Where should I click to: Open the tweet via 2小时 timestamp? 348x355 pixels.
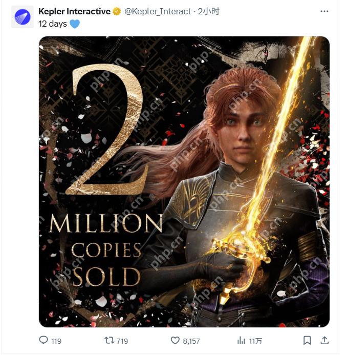(x=211, y=11)
